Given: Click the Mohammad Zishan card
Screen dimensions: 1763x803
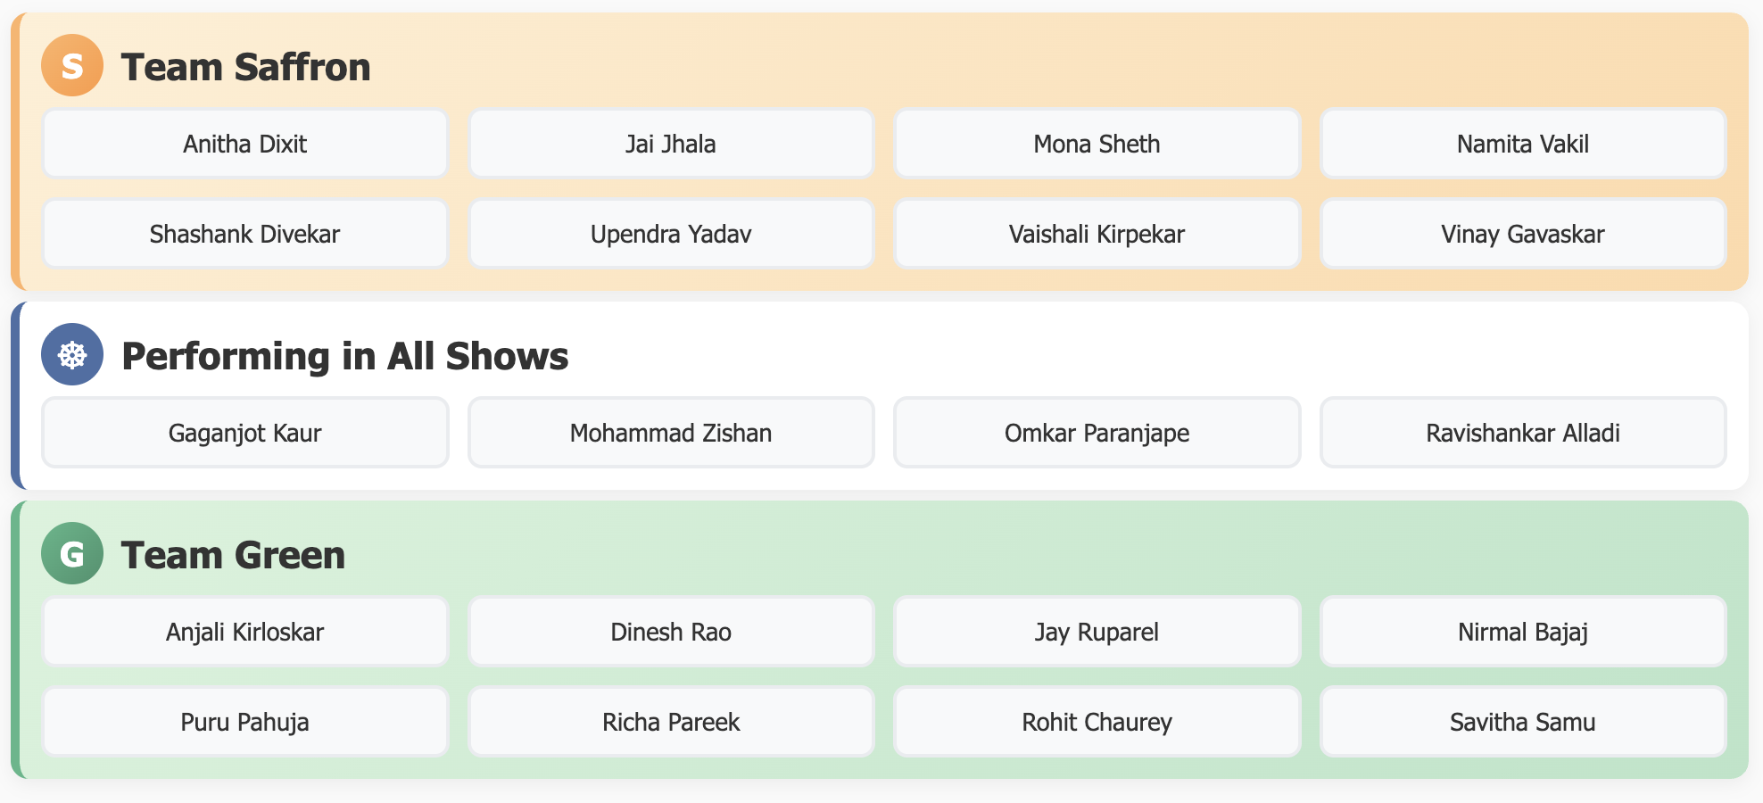Looking at the screenshot, I should point(671,433).
